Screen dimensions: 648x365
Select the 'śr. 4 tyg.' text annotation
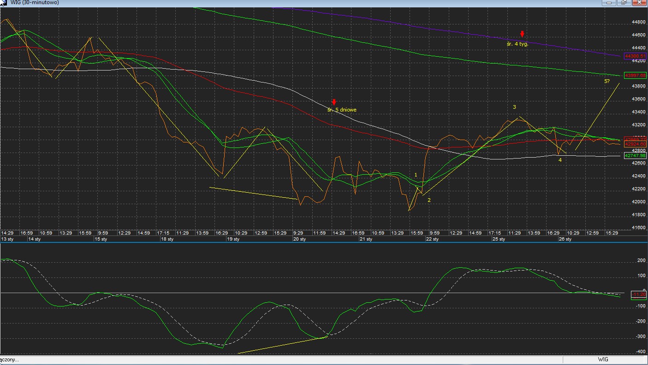coord(517,44)
